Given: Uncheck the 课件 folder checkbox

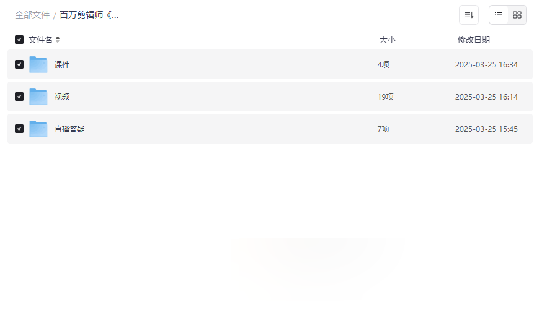Looking at the screenshot, I should pos(19,64).
